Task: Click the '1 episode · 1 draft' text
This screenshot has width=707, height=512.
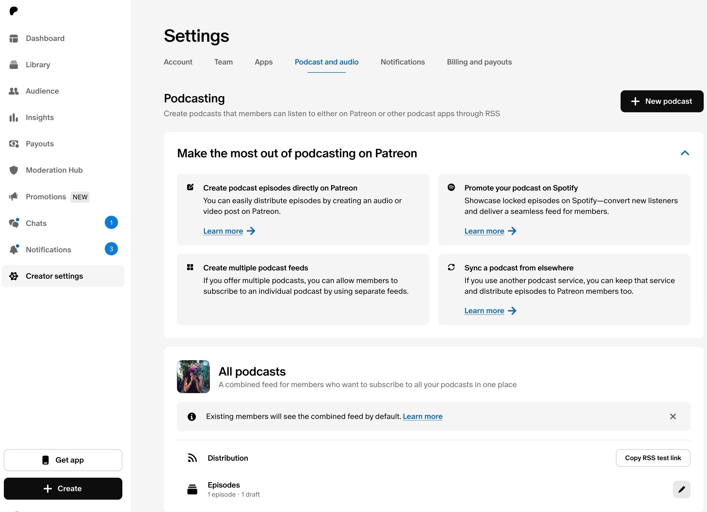Action: click(234, 494)
